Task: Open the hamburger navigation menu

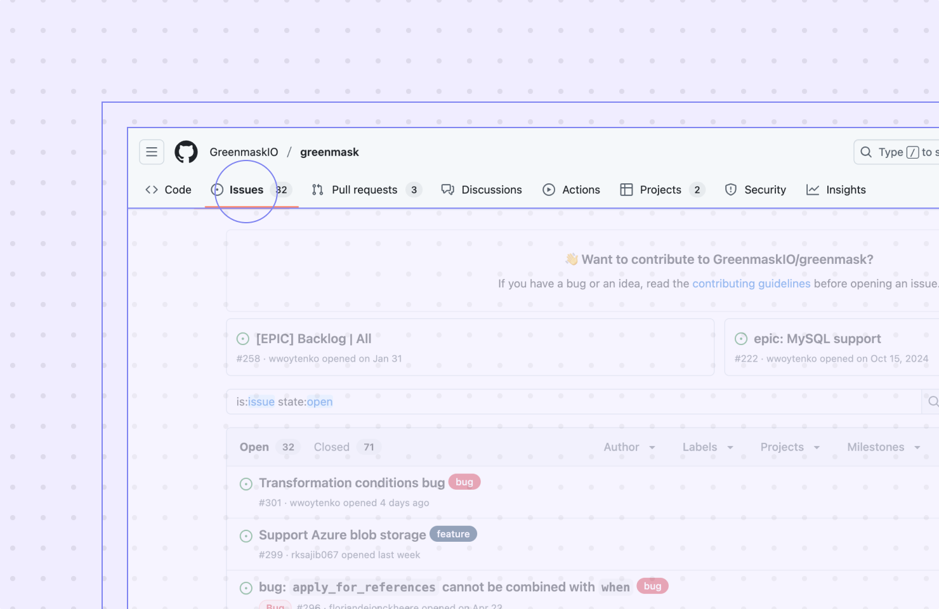Action: pos(152,152)
